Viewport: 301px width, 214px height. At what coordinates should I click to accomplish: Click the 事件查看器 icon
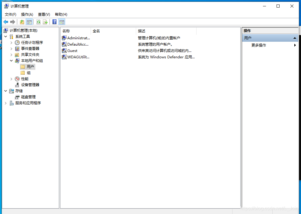click(17, 49)
